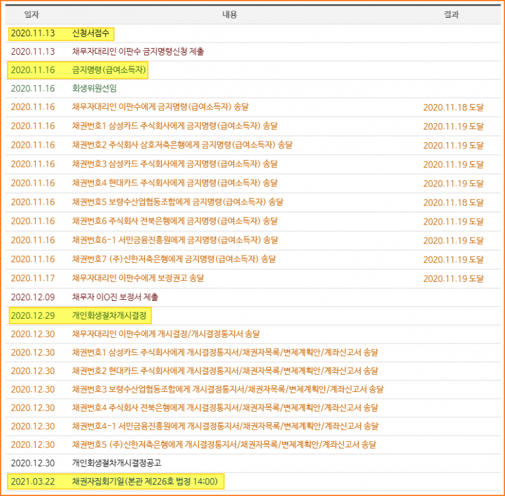505x496 pixels.
Task: Open '채무자 이O진 보정서 제출' entry
Action: (115, 297)
